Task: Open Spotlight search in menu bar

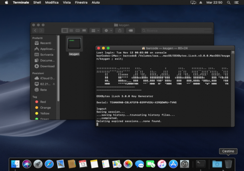Action: (228, 2)
